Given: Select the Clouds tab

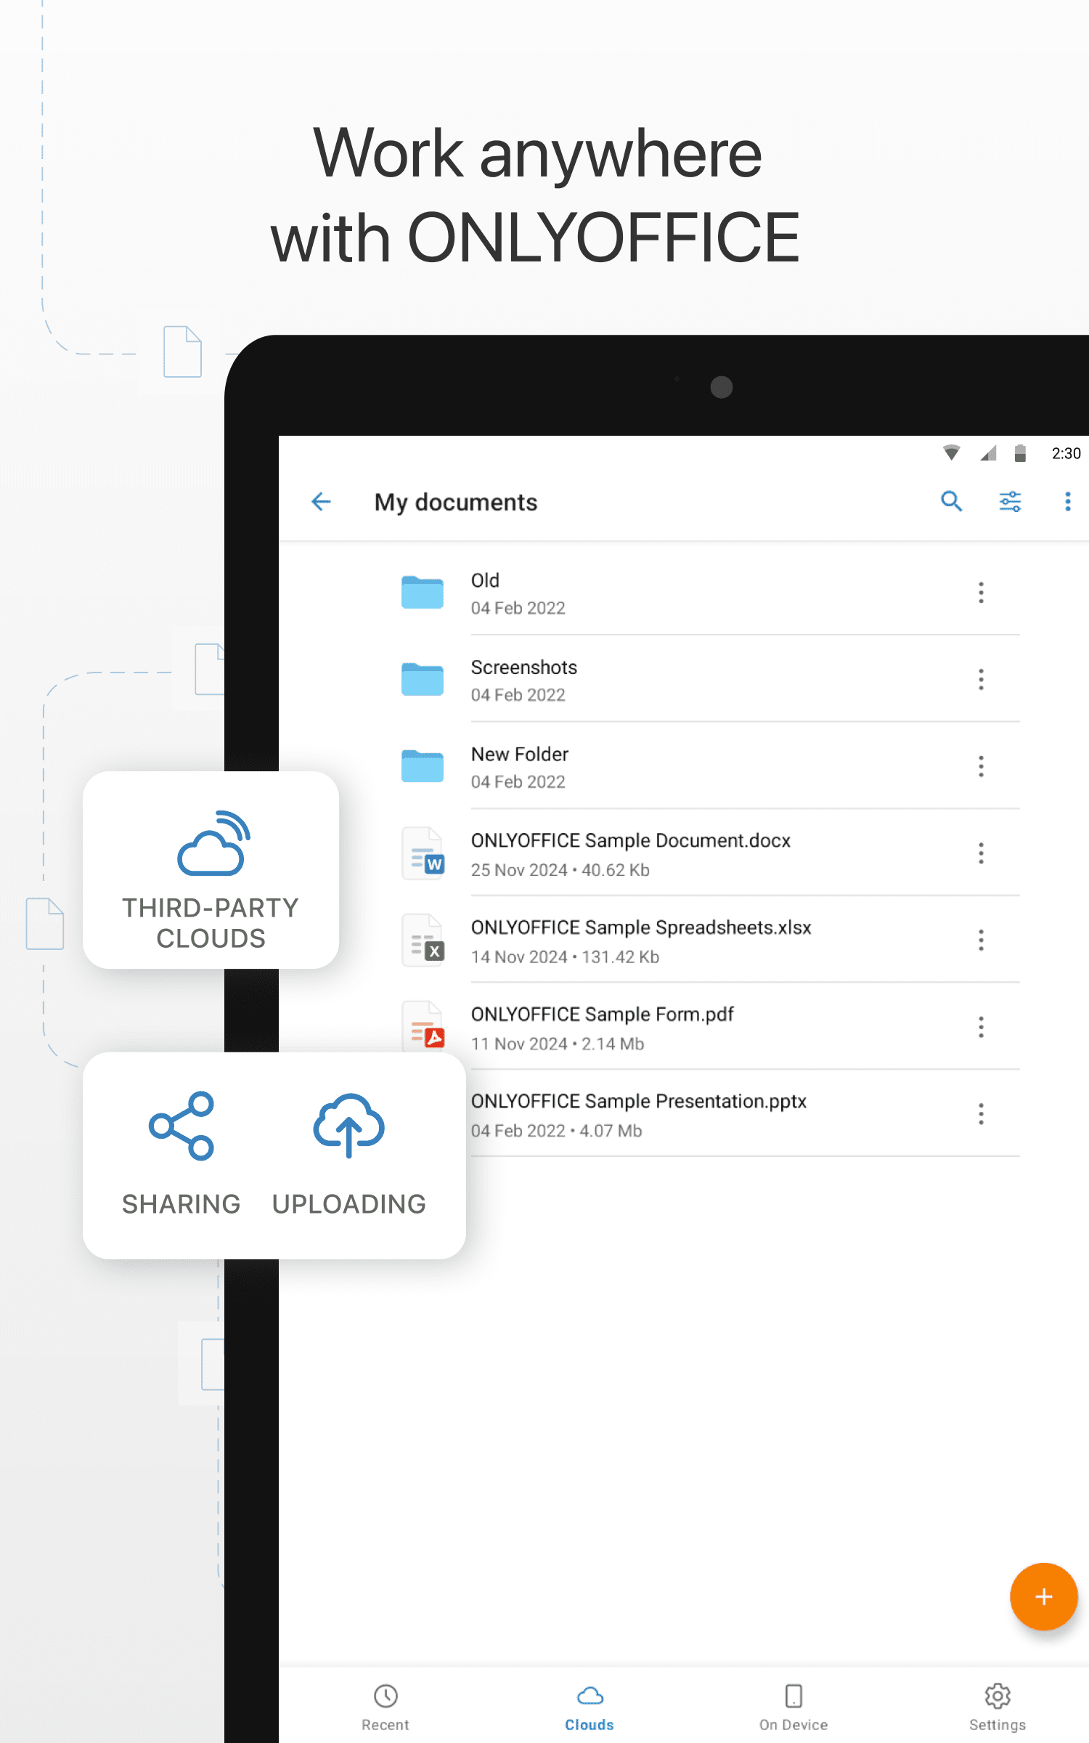Looking at the screenshot, I should click(590, 1706).
